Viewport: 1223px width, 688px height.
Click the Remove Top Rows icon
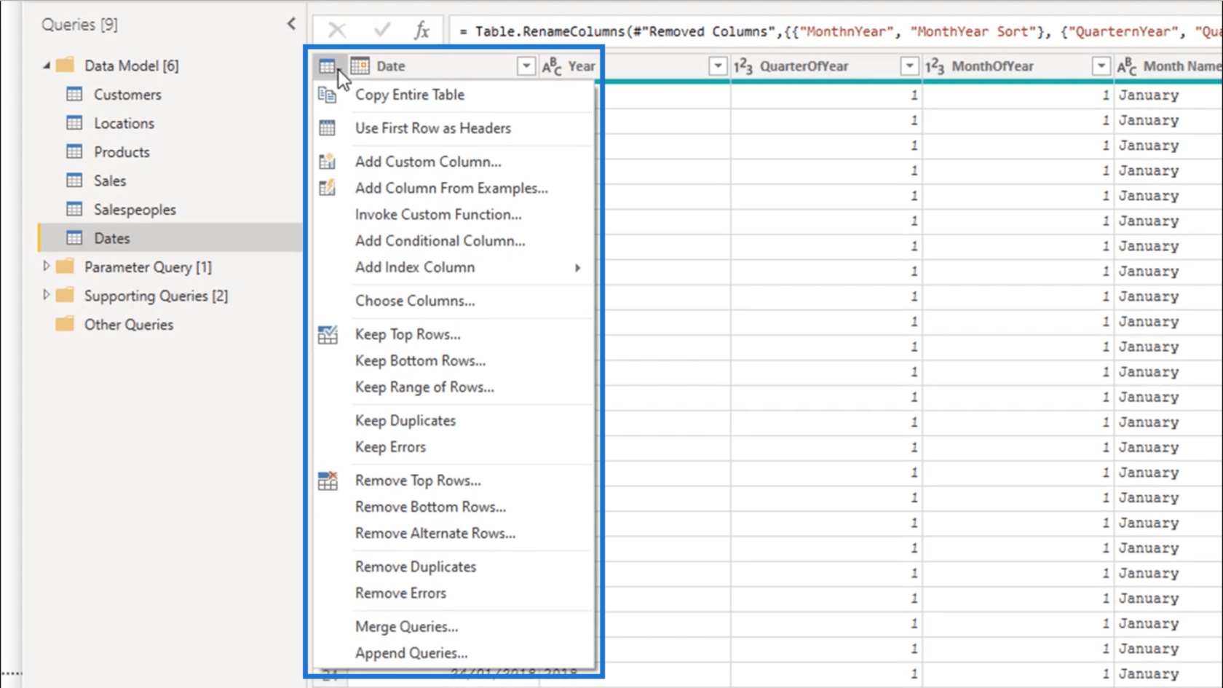tap(328, 481)
